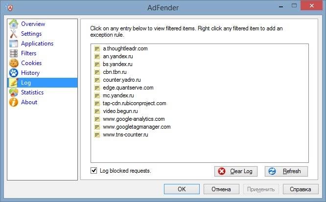Select the a.thoughtleadr.com log entry
Screen dimensions: 326x202
point(125,48)
